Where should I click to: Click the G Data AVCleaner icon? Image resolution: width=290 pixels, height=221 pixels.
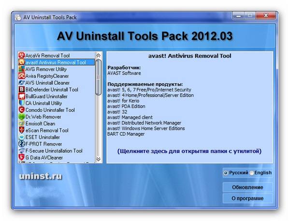click(x=21, y=157)
